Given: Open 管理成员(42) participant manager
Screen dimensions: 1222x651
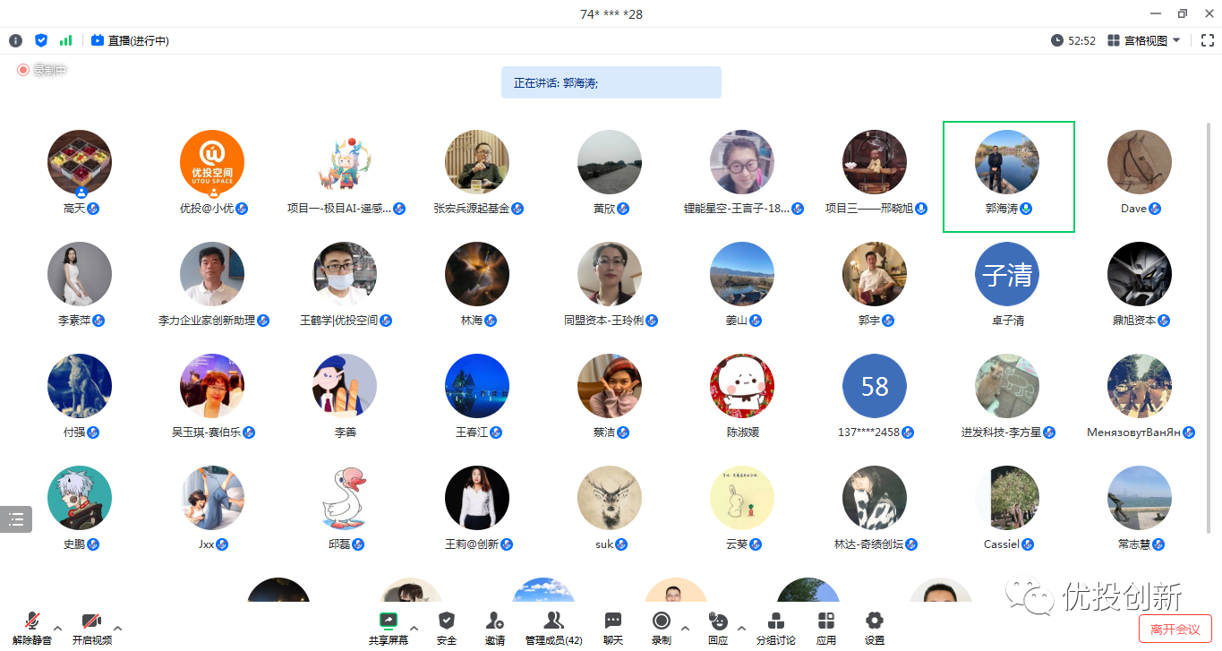Looking at the screenshot, I should coord(552,625).
